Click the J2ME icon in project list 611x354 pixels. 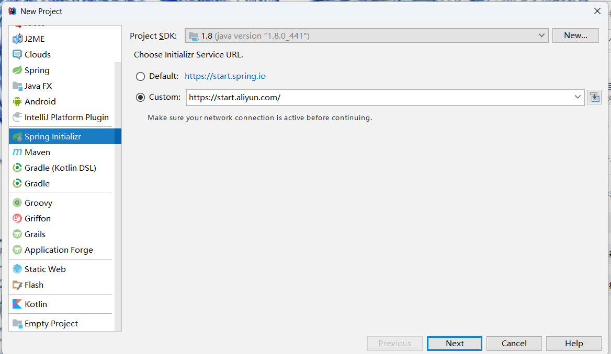[x=17, y=39]
